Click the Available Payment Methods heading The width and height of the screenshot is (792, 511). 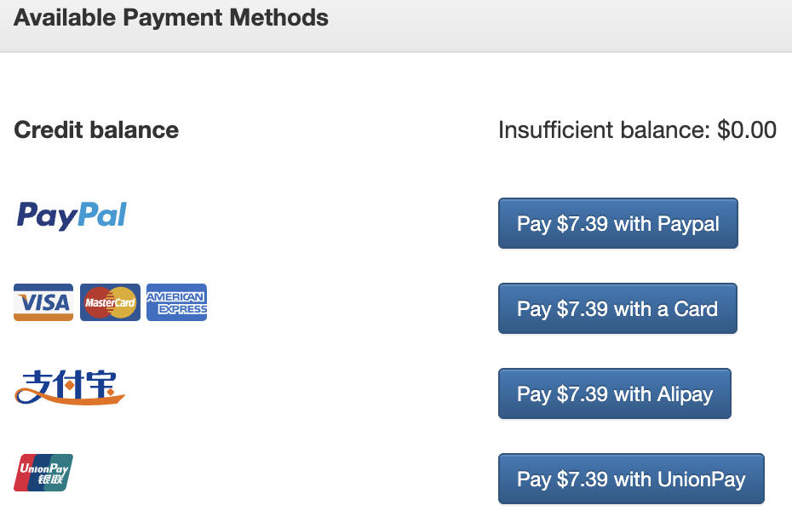point(171,18)
